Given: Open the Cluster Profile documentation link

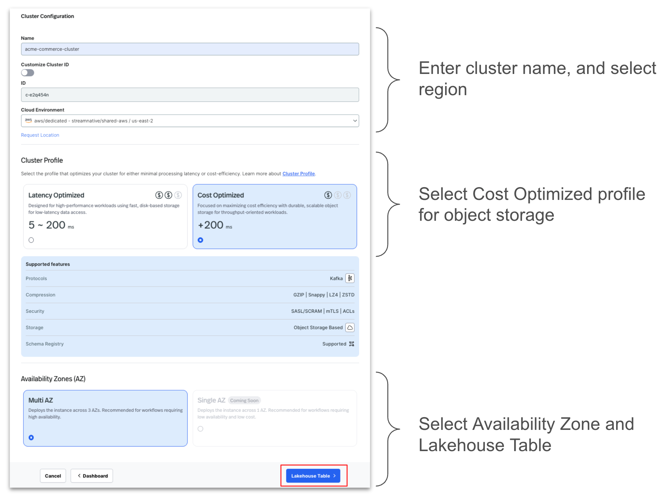Looking at the screenshot, I should [298, 174].
